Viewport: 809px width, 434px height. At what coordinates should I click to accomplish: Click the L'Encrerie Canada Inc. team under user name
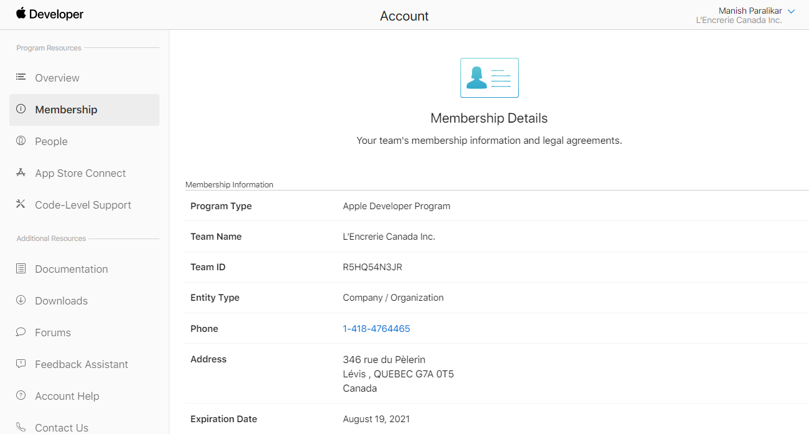[739, 21]
